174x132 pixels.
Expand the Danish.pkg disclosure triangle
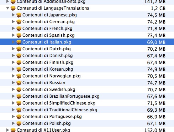(14, 56)
